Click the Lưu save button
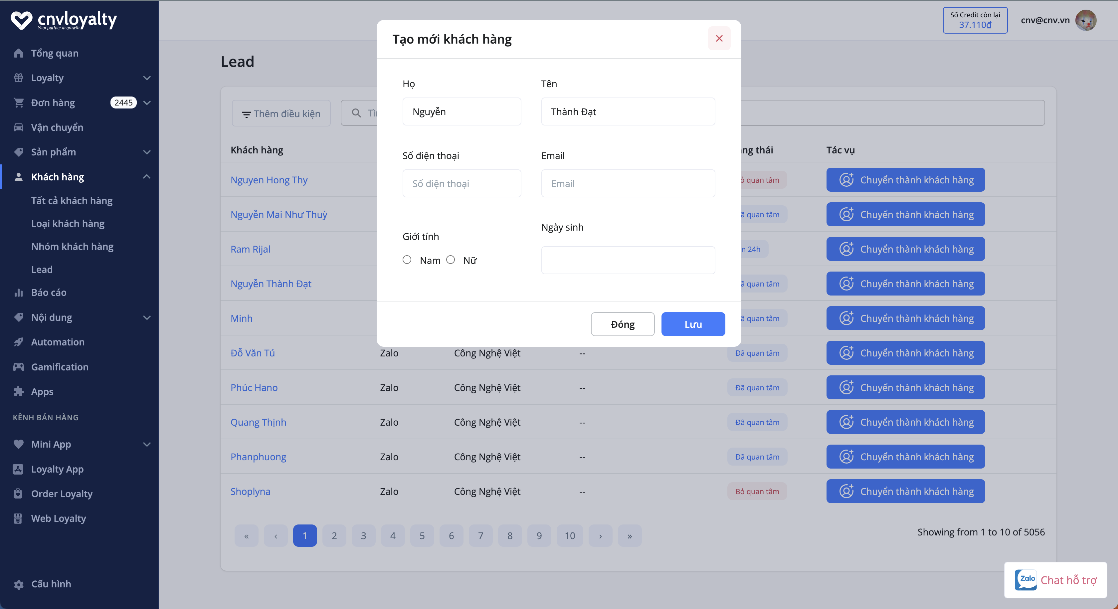 tap(693, 324)
